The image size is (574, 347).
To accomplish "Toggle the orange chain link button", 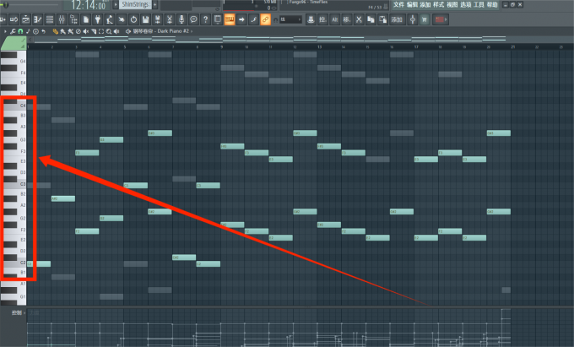I will click(265, 19).
